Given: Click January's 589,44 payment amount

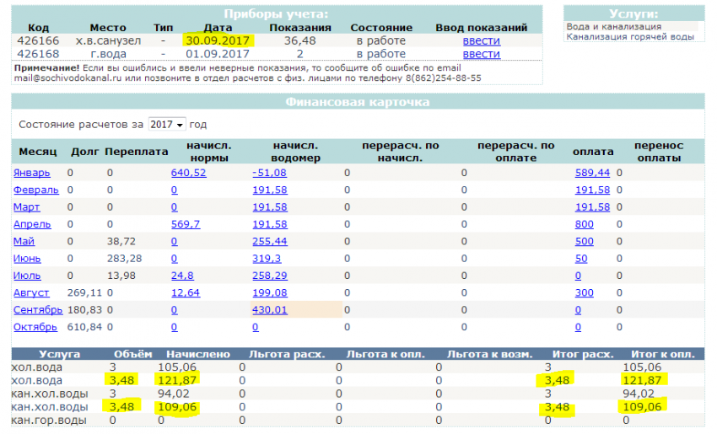Looking at the screenshot, I should point(592,173).
